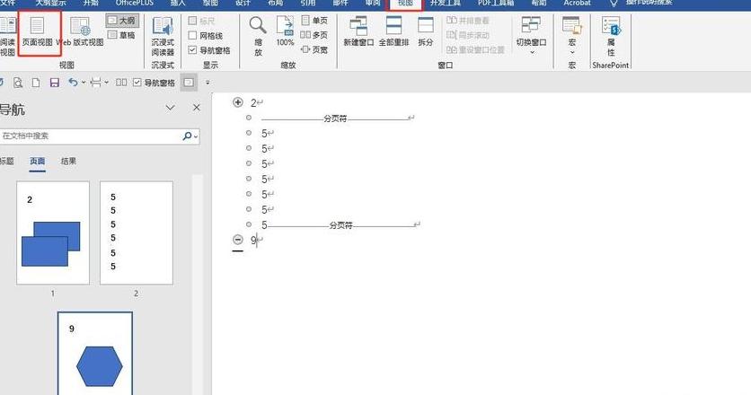Click the heading text 2 in outline

click(253, 102)
